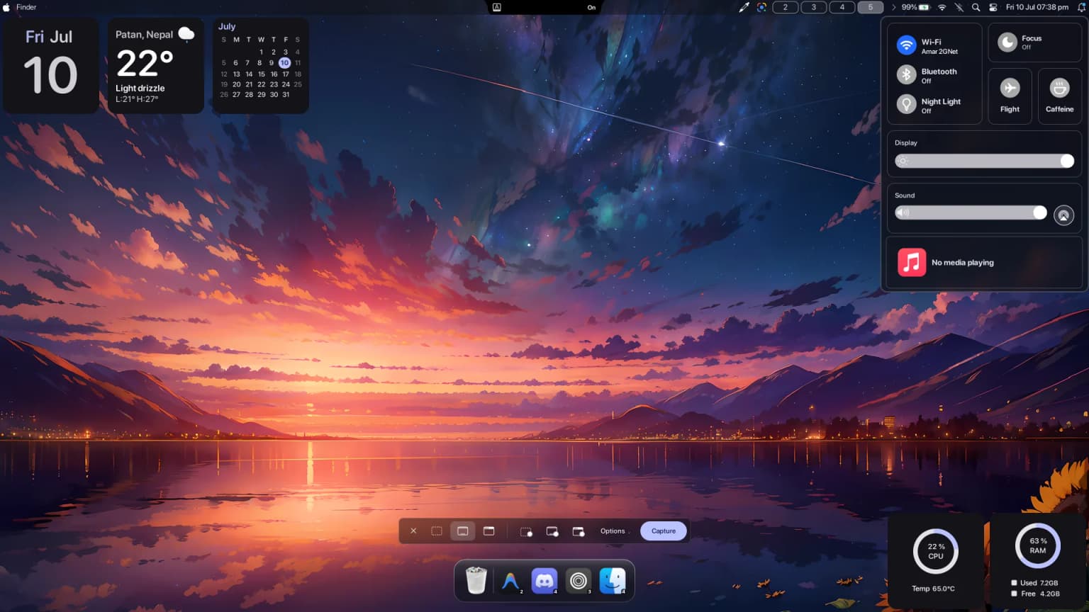
Task: Choose record window mode icon
Action: click(x=579, y=531)
